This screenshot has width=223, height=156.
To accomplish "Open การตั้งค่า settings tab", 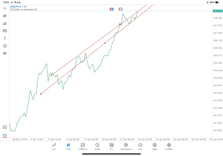I will point(169,147).
